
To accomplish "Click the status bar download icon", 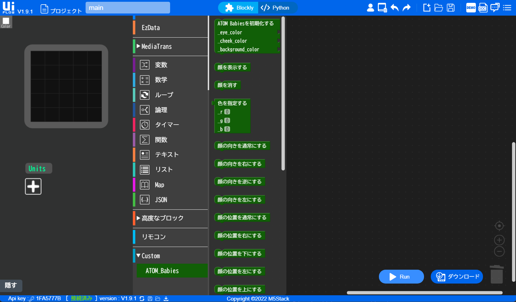I will 166,298.
